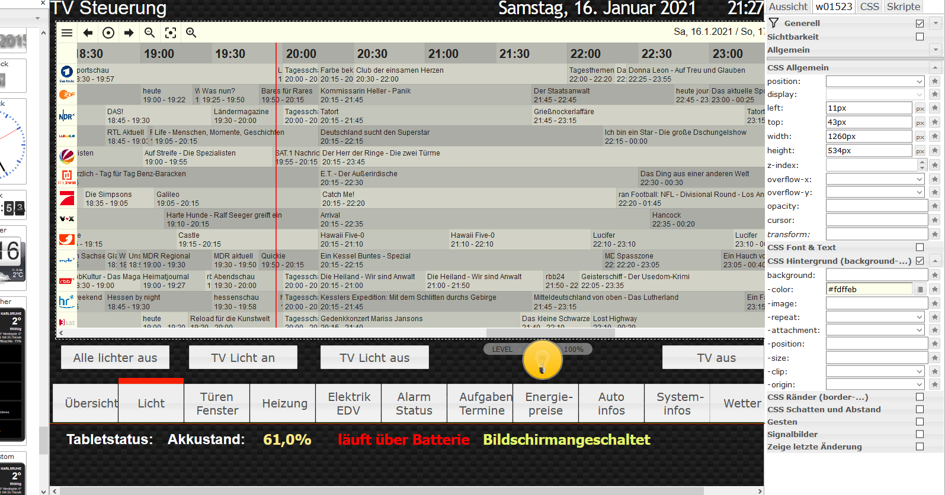The image size is (945, 495).
Task: Select the ZDF channel logo
Action: pyautogui.click(x=67, y=95)
